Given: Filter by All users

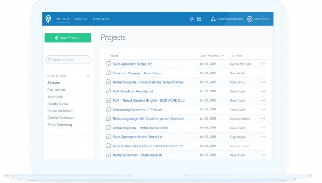Looking at the screenshot, I should 53,83.
